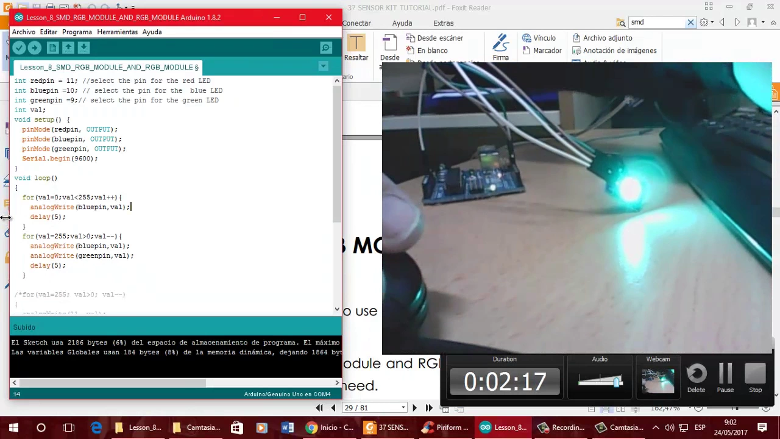Pause the Camtasia recording
Viewport: 780px width, 439px height.
coord(725,379)
